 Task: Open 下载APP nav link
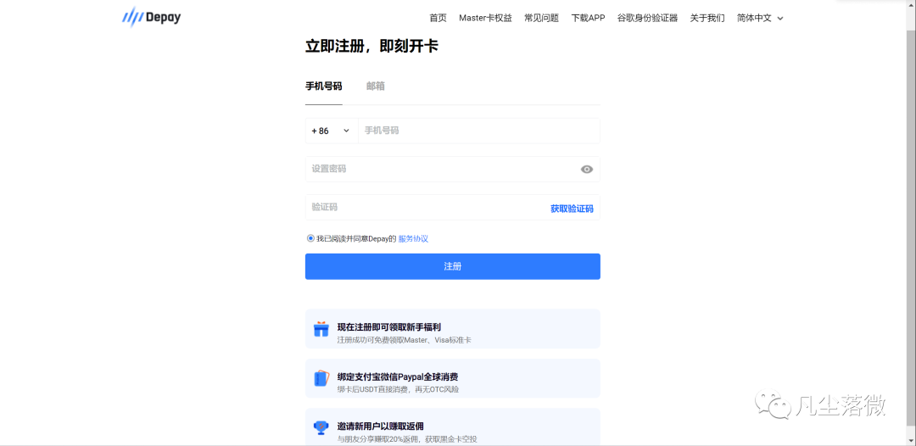pyautogui.click(x=589, y=18)
